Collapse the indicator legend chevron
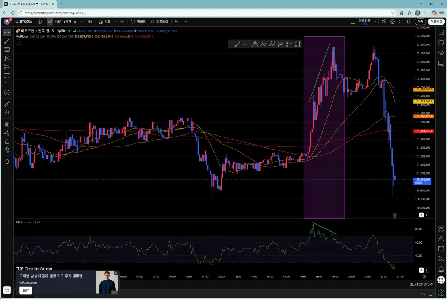 tap(18, 42)
